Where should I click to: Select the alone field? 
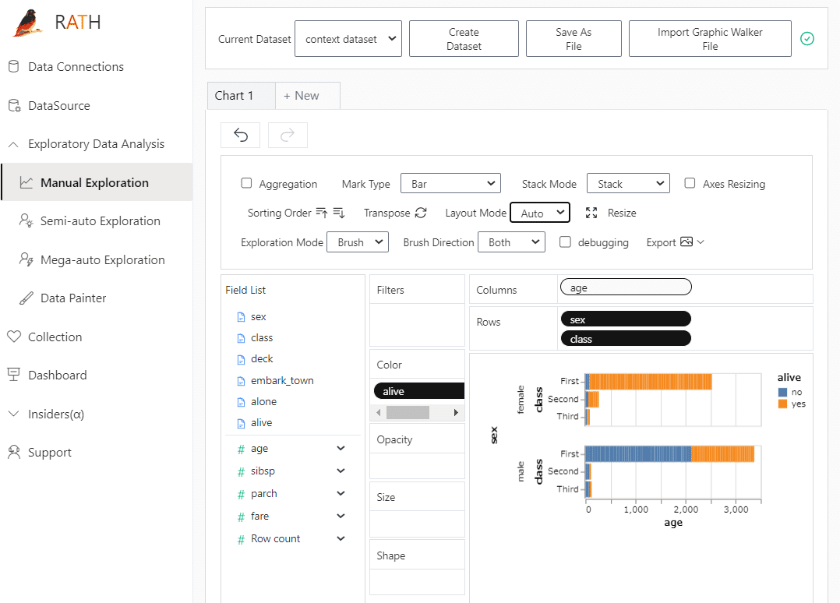[x=263, y=402]
